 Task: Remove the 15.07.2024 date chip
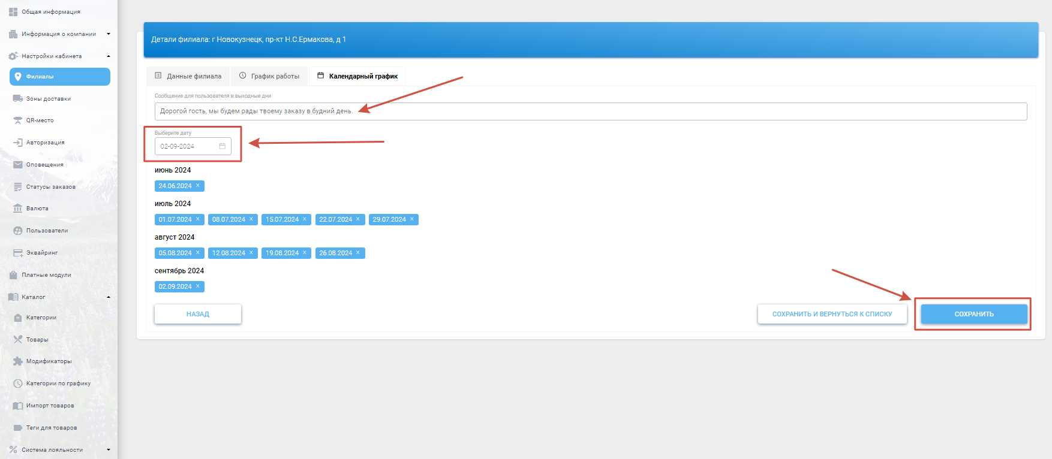point(305,219)
